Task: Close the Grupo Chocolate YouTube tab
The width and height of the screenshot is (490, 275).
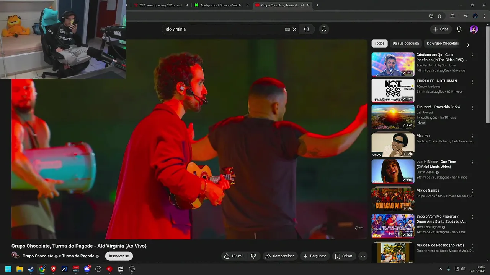Action: pos(309,5)
